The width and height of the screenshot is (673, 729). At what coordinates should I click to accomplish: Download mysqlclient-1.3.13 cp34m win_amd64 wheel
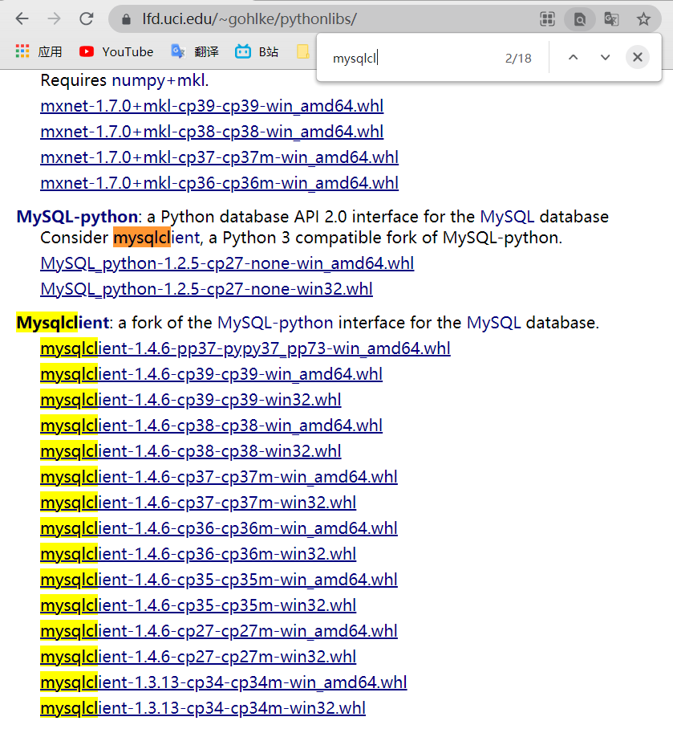click(224, 682)
